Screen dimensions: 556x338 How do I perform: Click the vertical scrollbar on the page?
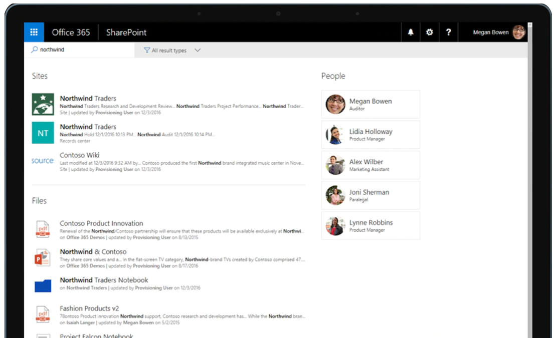click(530, 180)
